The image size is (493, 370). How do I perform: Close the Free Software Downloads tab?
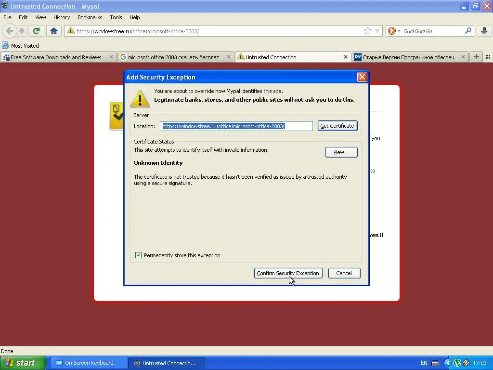pyautogui.click(x=111, y=57)
